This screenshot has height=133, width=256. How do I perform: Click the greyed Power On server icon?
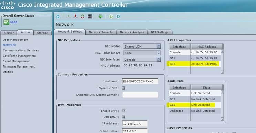[68, 16]
